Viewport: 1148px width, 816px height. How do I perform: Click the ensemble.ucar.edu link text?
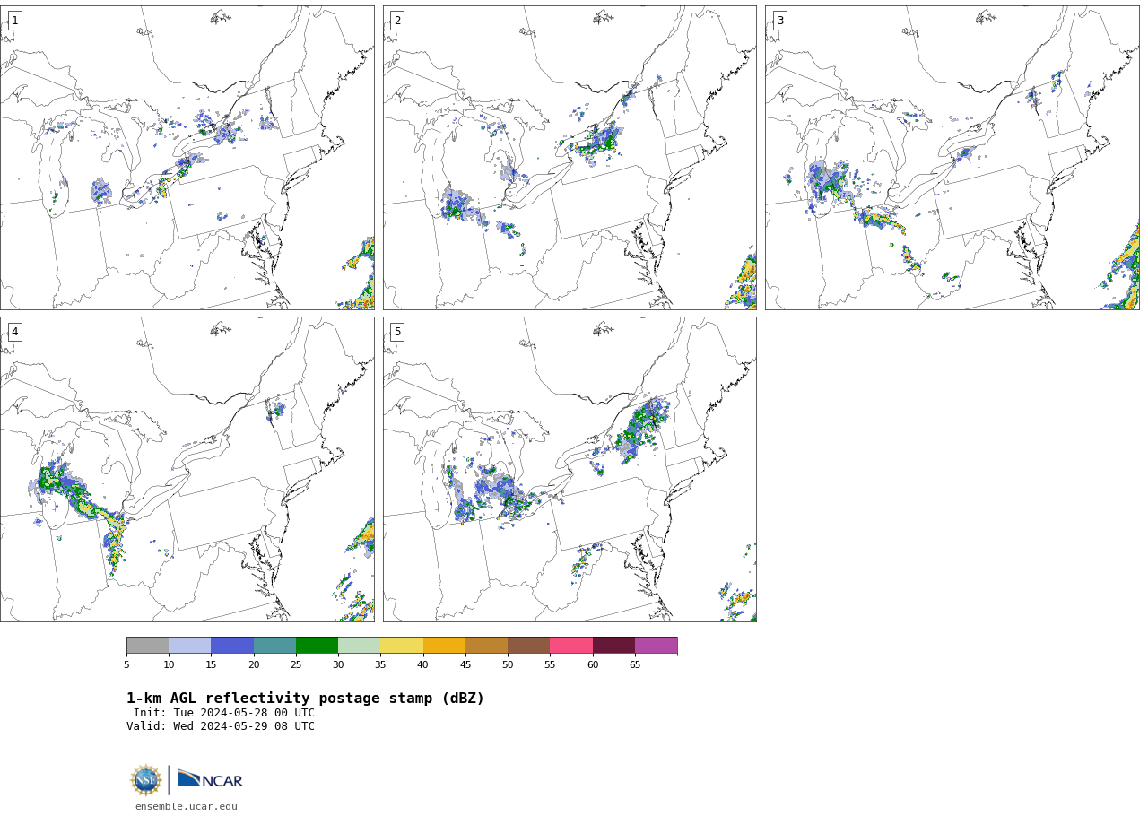point(187,807)
